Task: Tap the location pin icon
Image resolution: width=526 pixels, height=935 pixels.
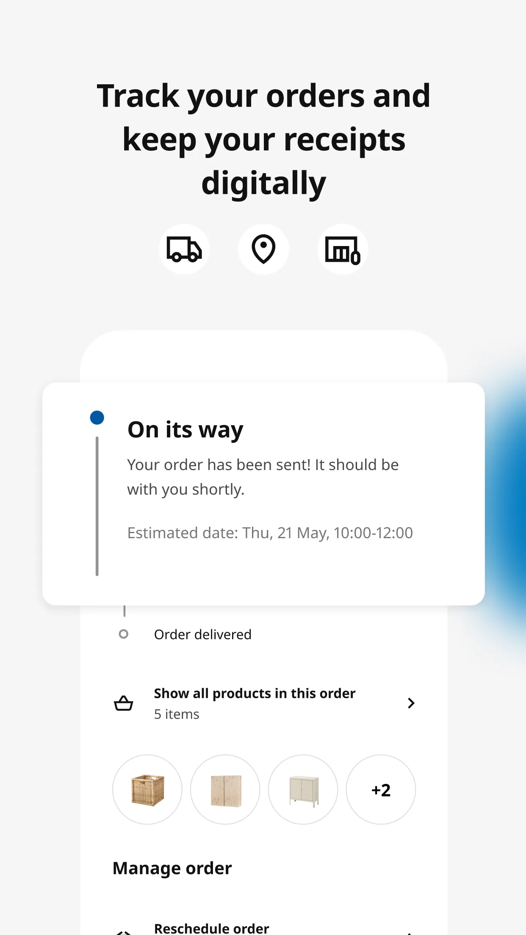Action: coord(263,249)
